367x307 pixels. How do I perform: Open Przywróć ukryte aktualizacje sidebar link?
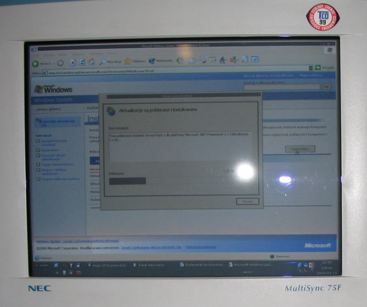tap(54, 158)
